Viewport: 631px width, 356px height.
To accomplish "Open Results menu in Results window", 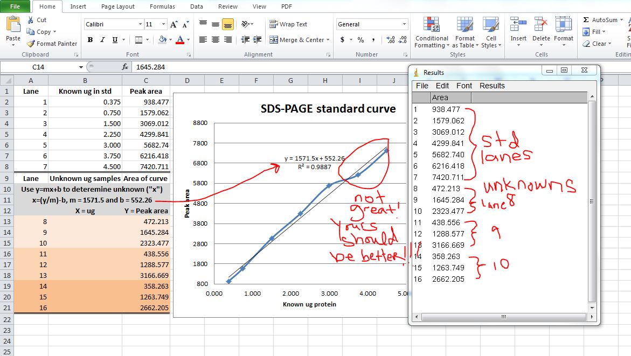I will click(x=492, y=86).
